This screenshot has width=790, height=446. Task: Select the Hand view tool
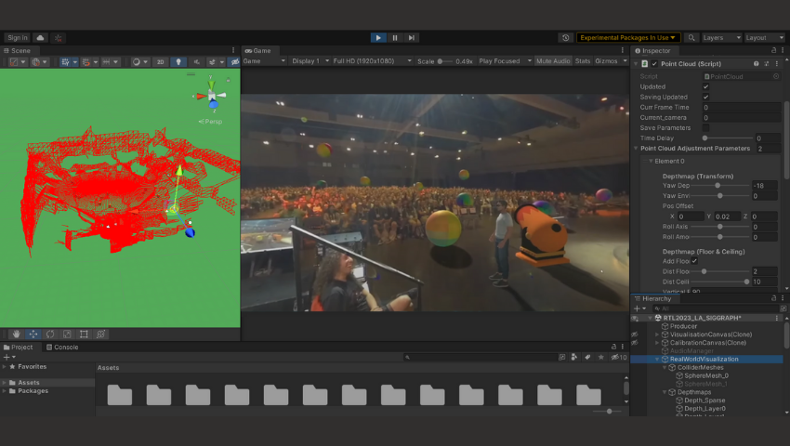16,334
